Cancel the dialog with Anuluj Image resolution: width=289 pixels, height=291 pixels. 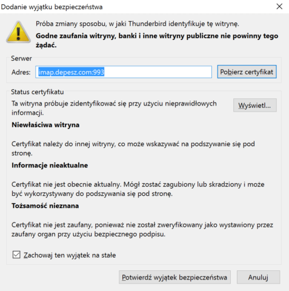(258, 277)
